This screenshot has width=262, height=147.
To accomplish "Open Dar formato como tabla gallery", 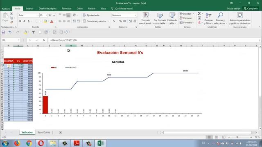I will coord(160,18).
